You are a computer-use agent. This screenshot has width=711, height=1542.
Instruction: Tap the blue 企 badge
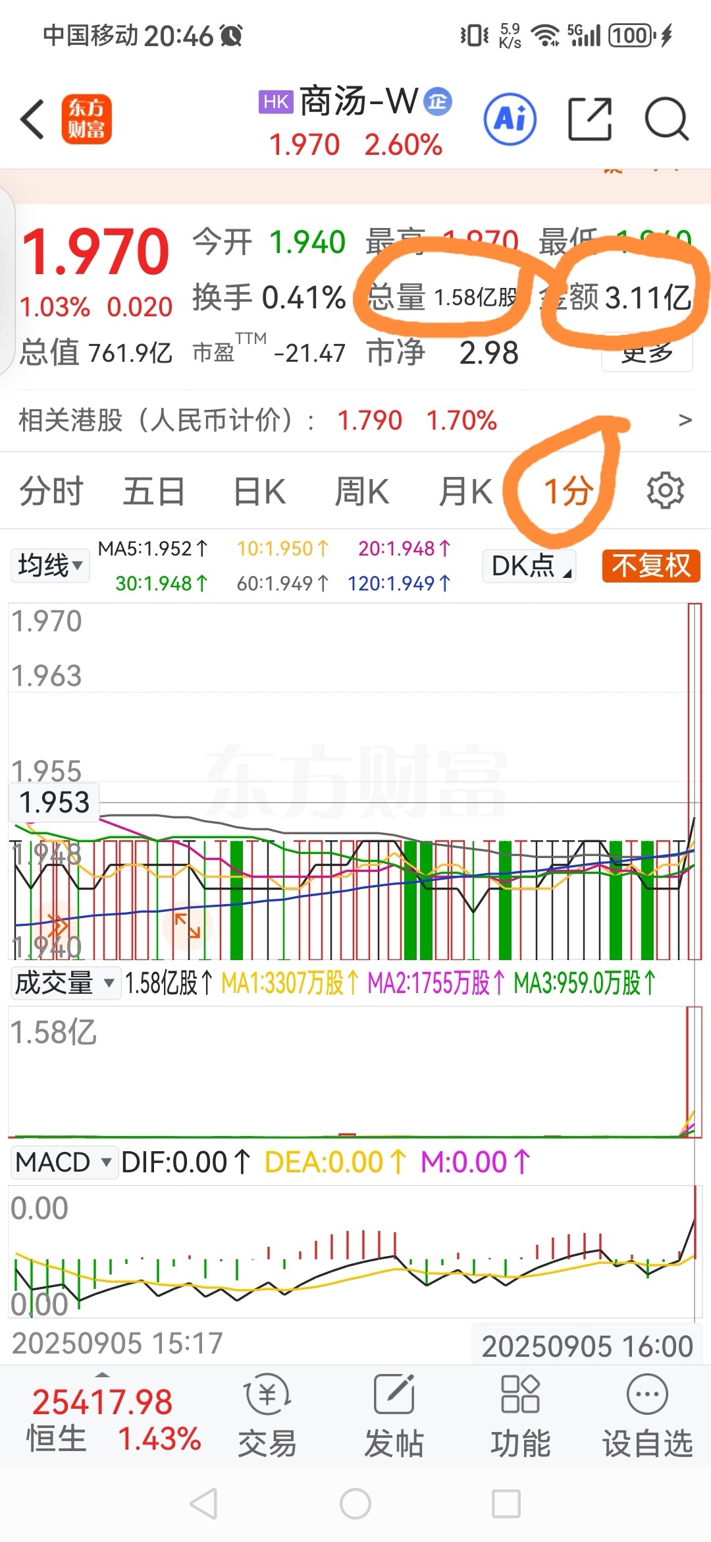point(437,101)
